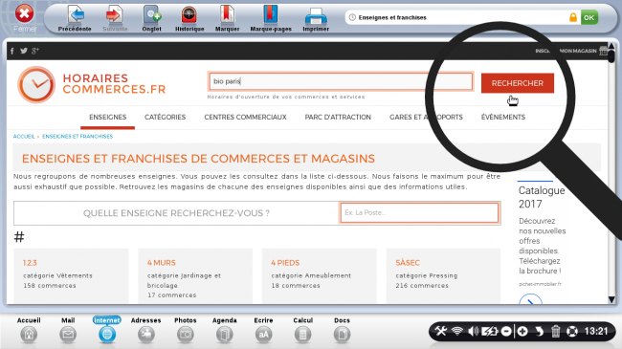Open the Historique history icon
622x349 pixels.
pyautogui.click(x=189, y=15)
